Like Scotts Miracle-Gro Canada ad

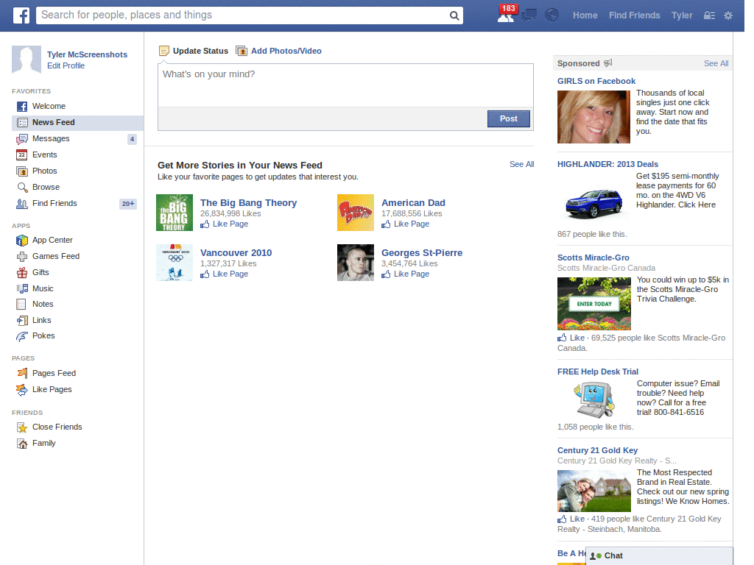click(x=571, y=338)
